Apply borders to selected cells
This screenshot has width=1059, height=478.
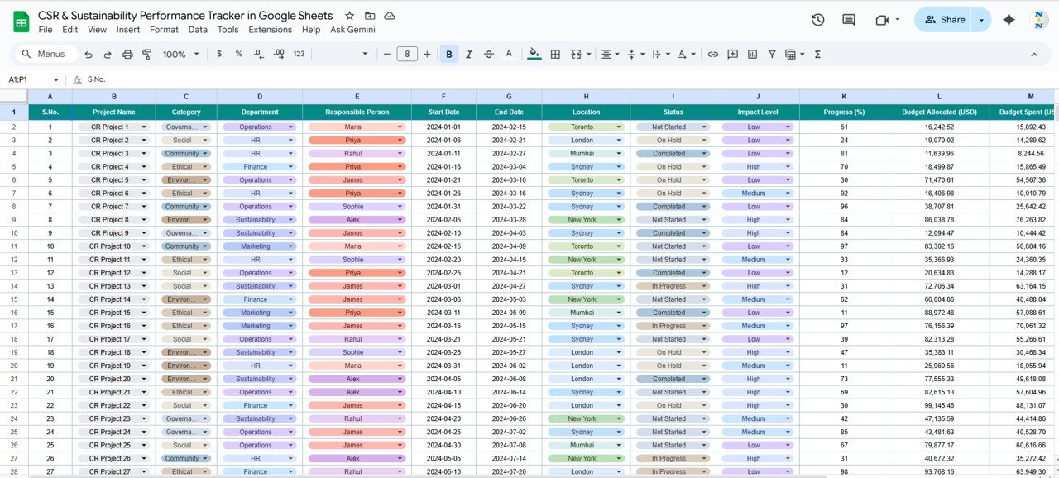pyautogui.click(x=554, y=53)
